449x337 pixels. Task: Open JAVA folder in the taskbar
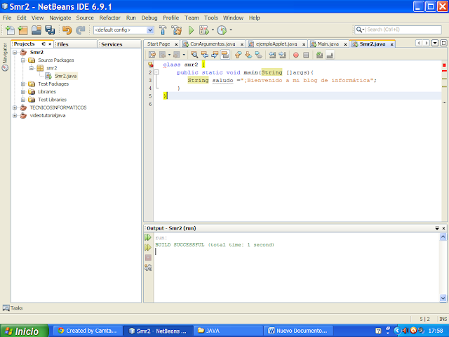(228, 331)
